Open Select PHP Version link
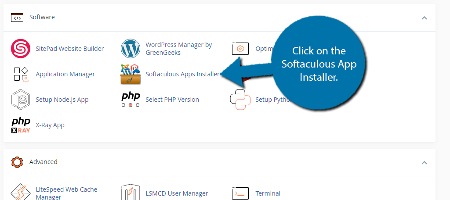The width and height of the screenshot is (450, 200). 172,100
